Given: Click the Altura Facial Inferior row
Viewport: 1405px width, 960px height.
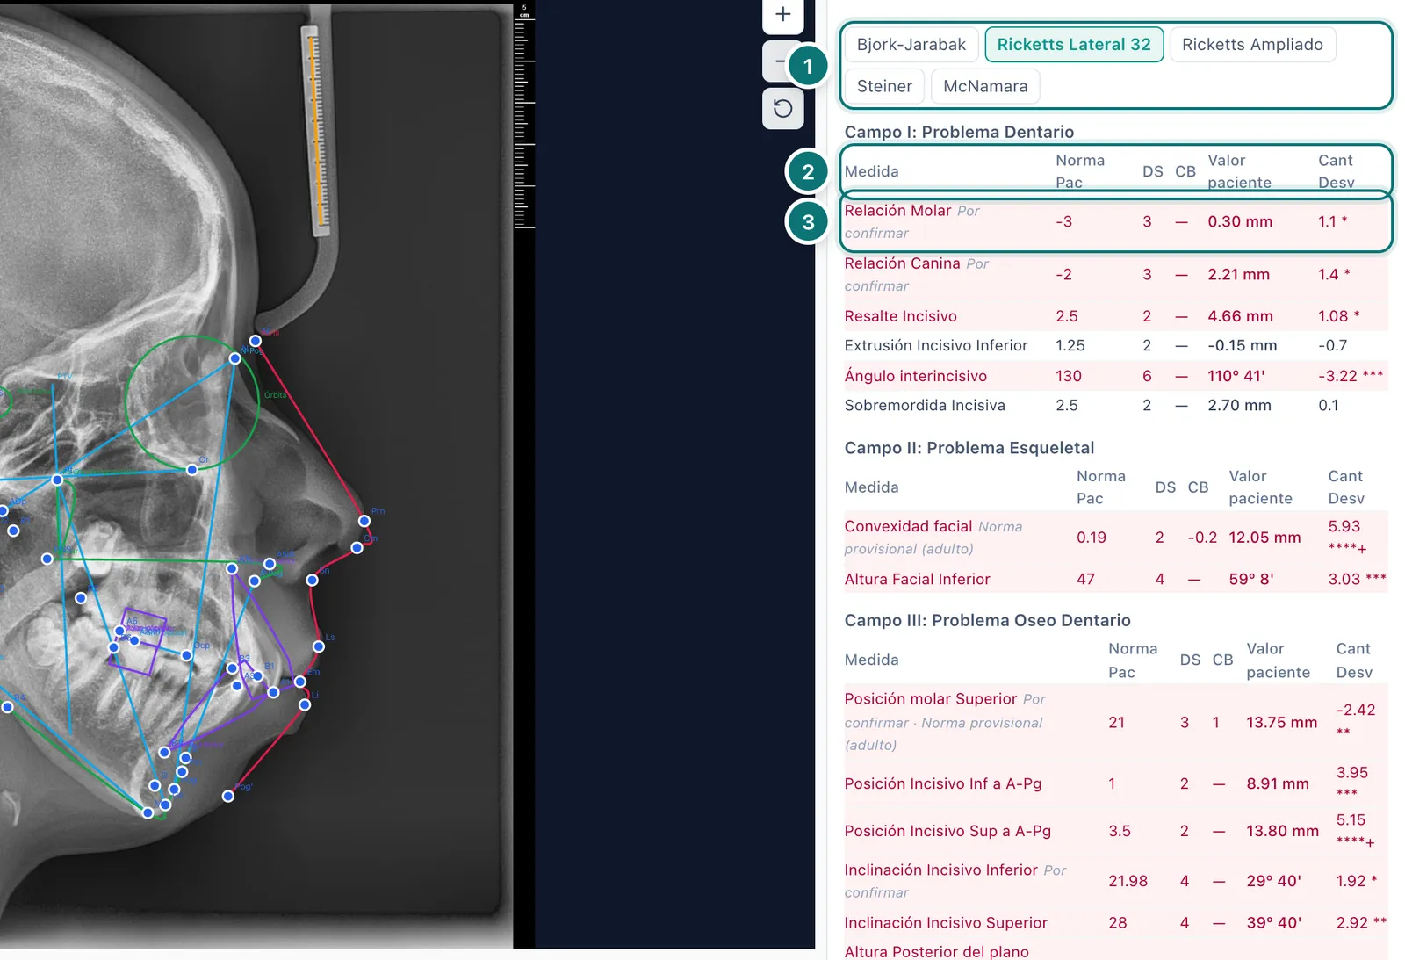Looking at the screenshot, I should [x=1116, y=580].
